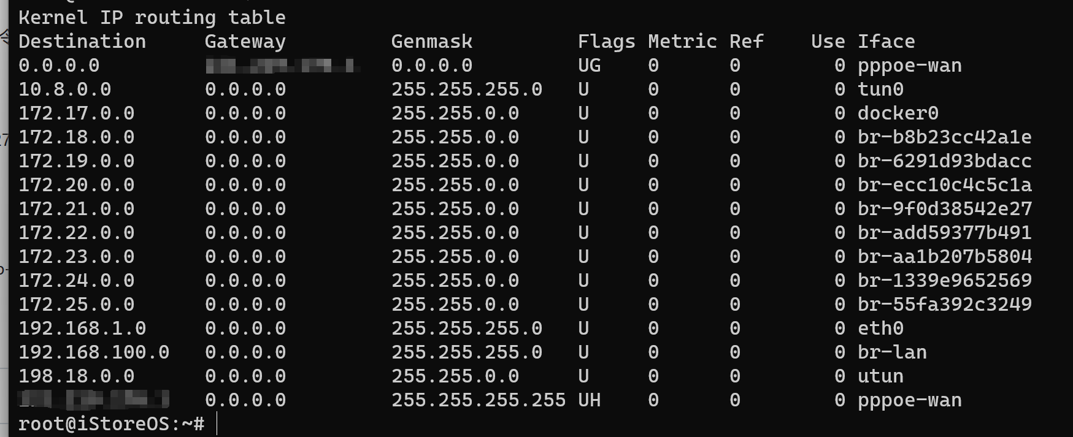1073x437 pixels.
Task: Click the 198.18.0.0 destination address
Action: point(76,376)
